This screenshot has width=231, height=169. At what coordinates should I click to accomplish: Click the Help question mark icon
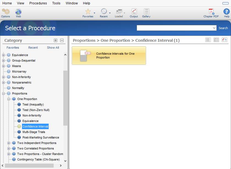[x=227, y=12]
